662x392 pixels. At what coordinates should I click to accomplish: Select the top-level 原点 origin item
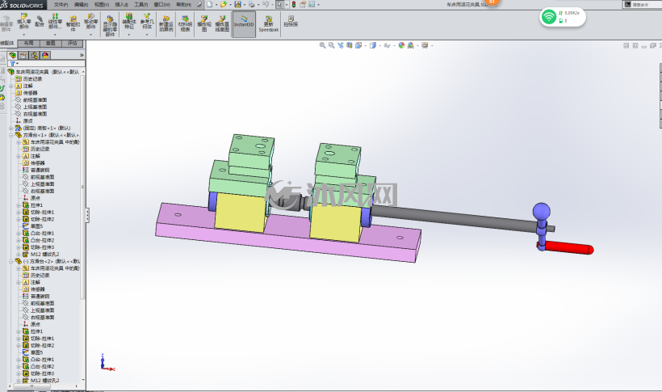click(x=27, y=121)
